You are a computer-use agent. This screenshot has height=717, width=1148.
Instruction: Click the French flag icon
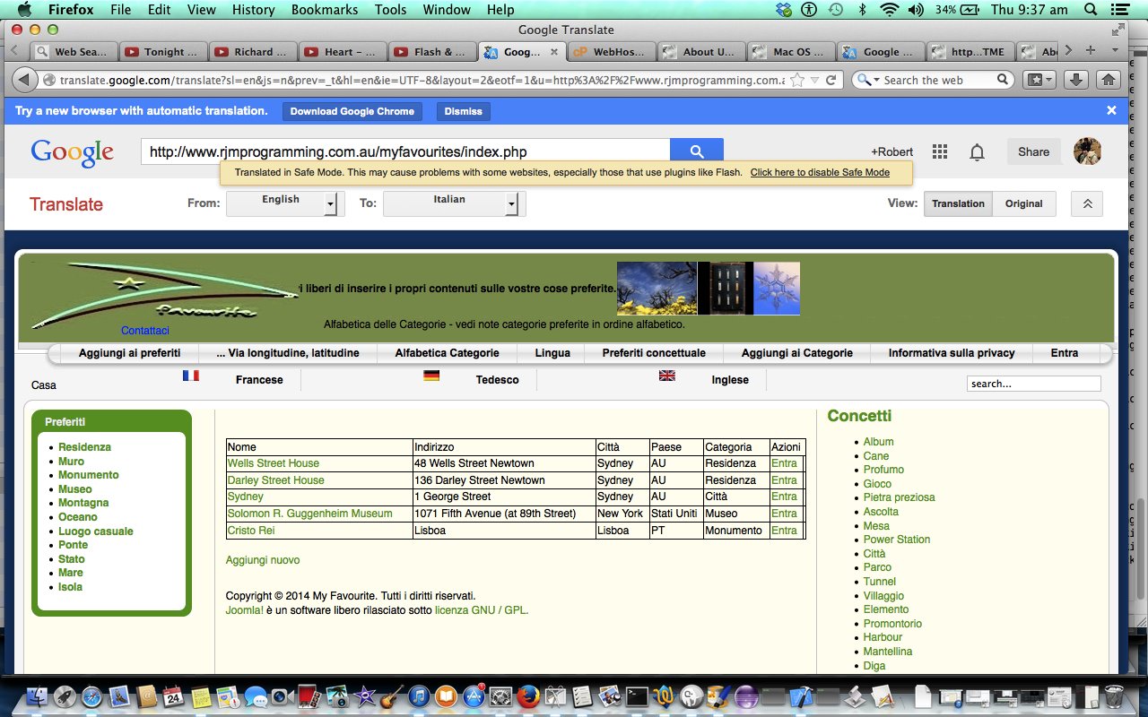pyautogui.click(x=190, y=376)
